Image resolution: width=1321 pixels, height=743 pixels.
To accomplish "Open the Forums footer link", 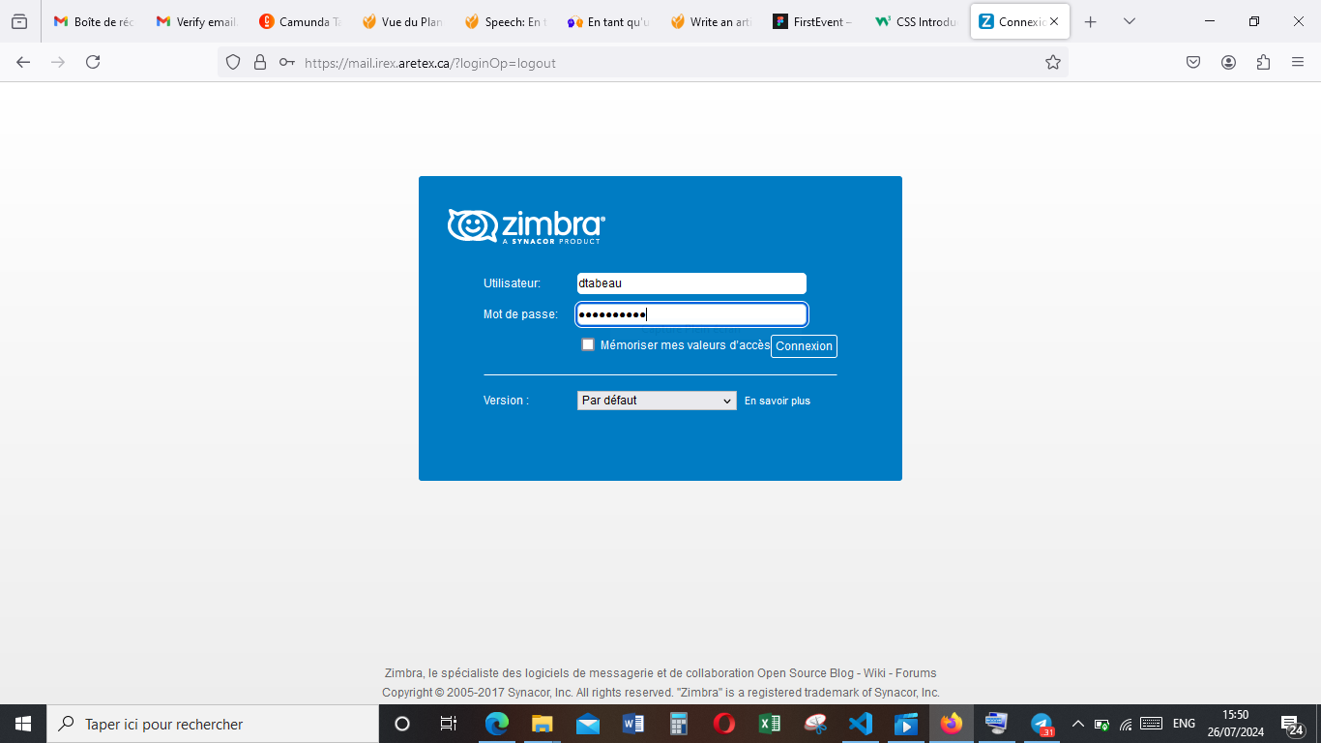I will (916, 673).
